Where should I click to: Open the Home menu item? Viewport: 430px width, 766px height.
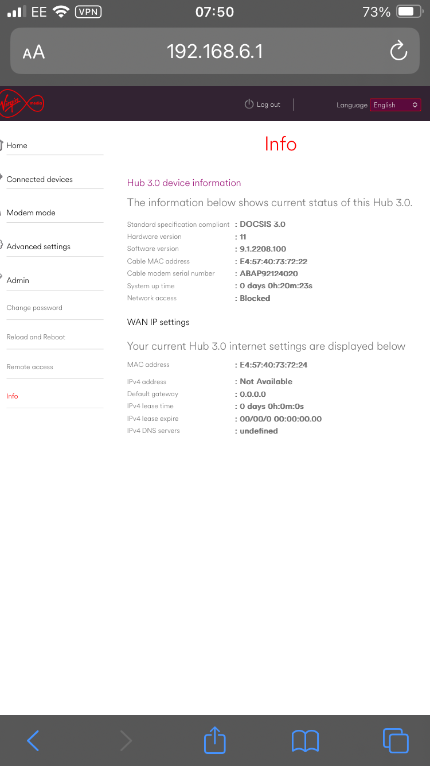17,146
